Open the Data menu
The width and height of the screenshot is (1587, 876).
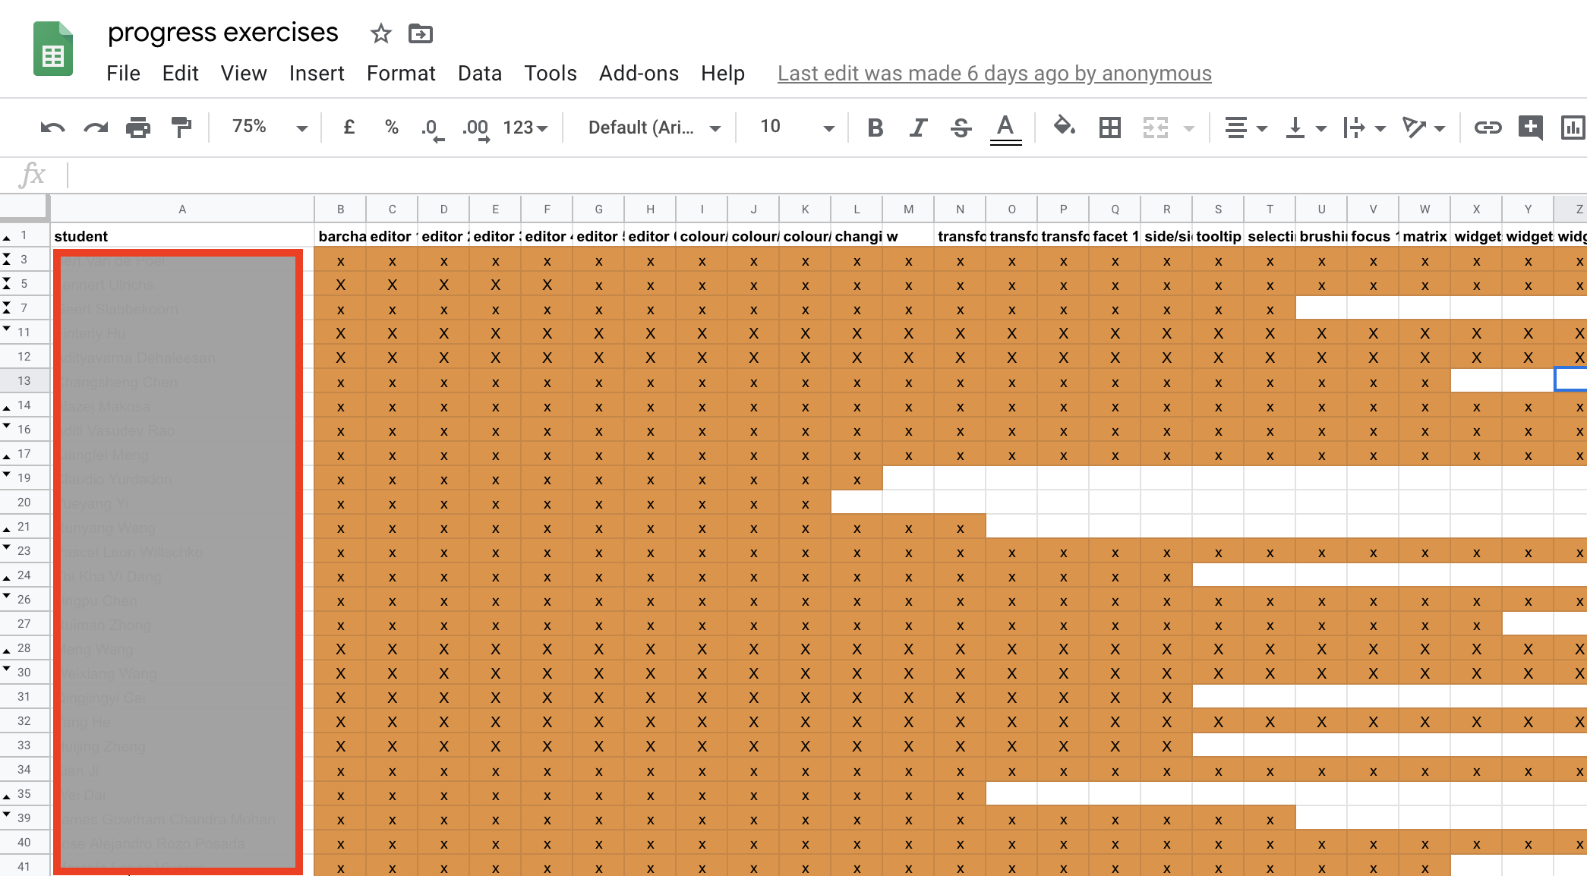480,73
